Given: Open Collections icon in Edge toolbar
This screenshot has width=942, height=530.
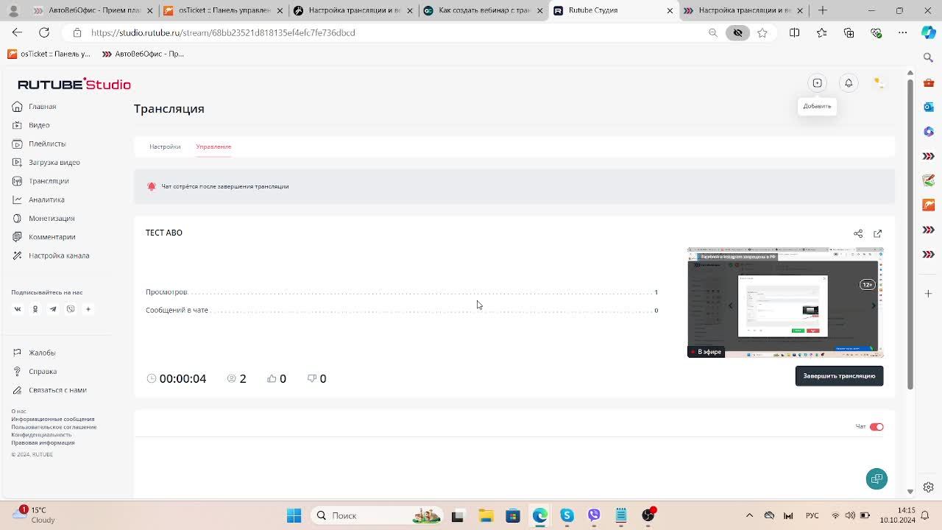Looking at the screenshot, I should (x=849, y=32).
